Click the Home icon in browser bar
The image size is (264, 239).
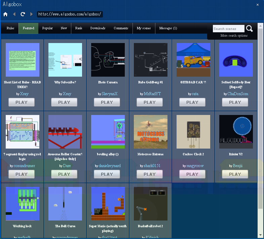pos(5,14)
